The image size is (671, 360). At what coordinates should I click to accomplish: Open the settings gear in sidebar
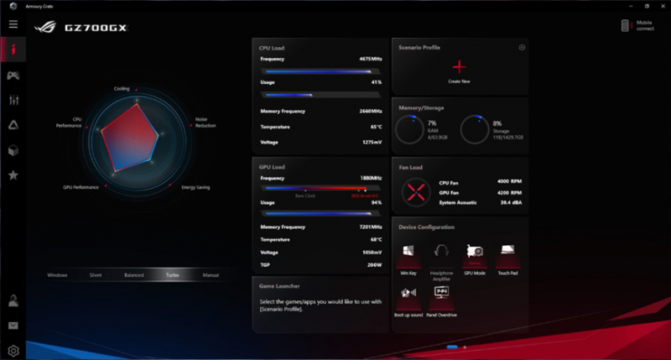(x=13, y=351)
